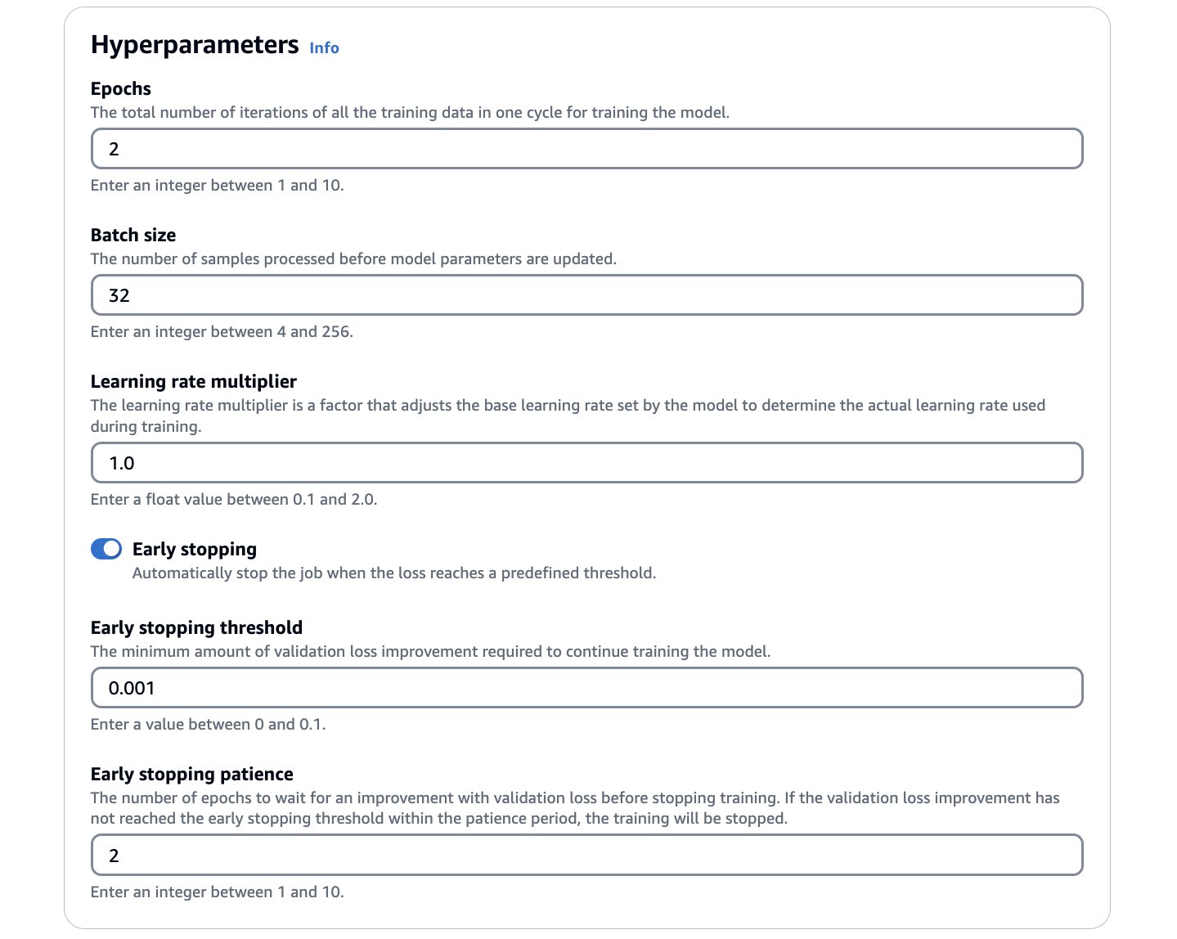
Task: Click the 'Automatically stop the job' description
Action: pyautogui.click(x=394, y=573)
